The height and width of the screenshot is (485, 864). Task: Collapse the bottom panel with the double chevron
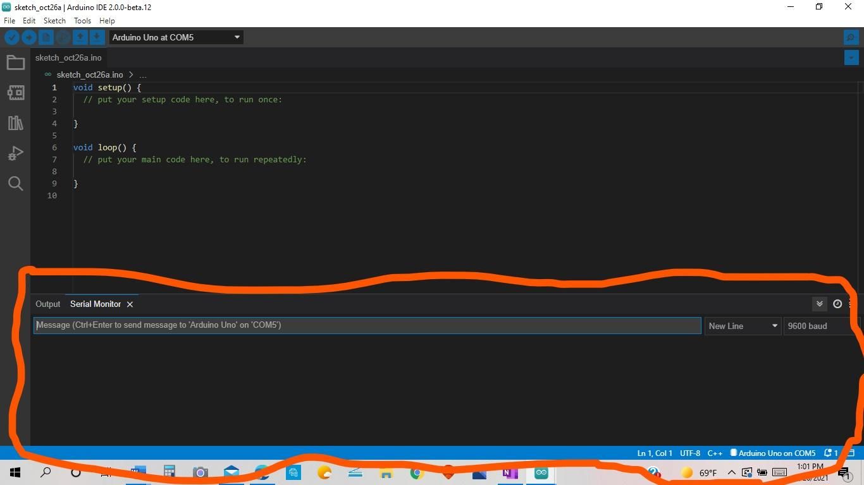click(820, 304)
